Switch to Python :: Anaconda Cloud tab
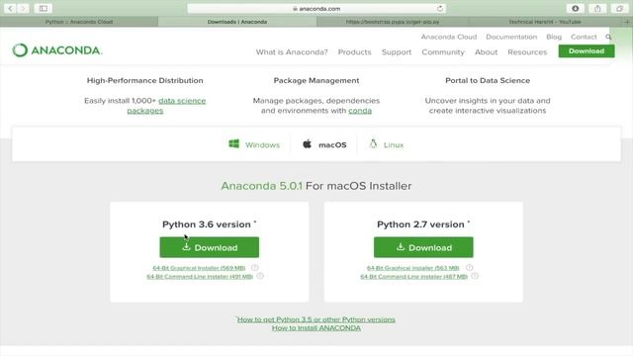This screenshot has width=633, height=356. pyautogui.click(x=79, y=22)
